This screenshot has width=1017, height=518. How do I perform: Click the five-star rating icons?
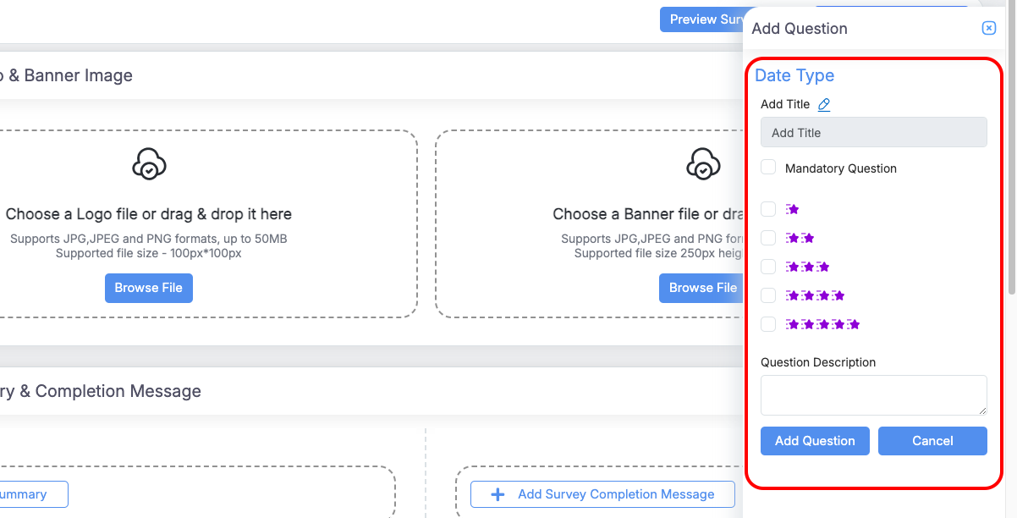(x=822, y=324)
